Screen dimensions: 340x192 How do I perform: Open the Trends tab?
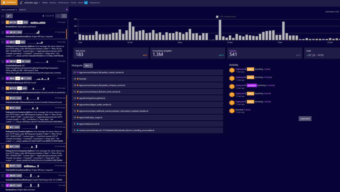point(73,3)
